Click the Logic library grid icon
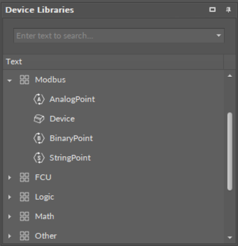 click(24, 197)
